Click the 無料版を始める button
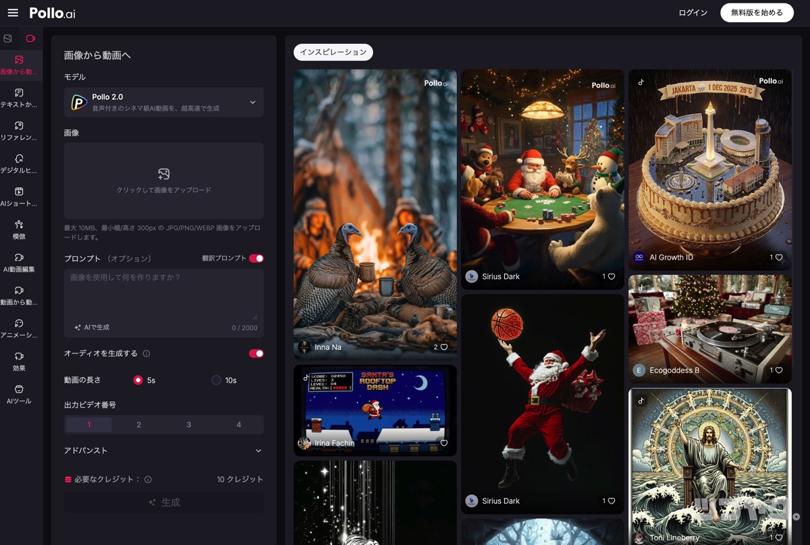The image size is (810, 545). click(x=757, y=13)
